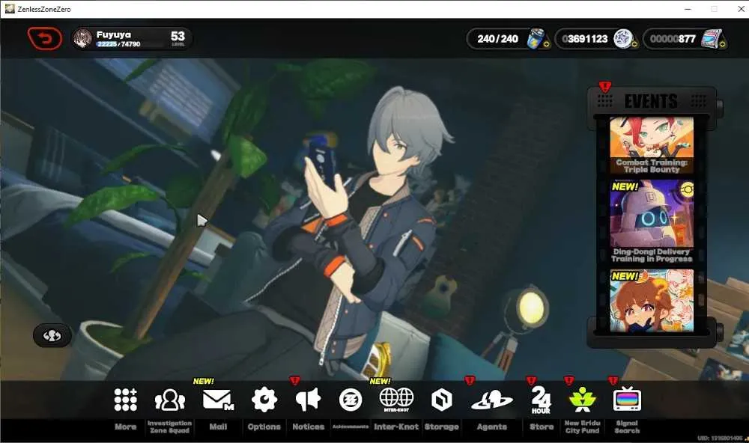
Task: Click the character switch button above the plant pot
Action: point(52,335)
